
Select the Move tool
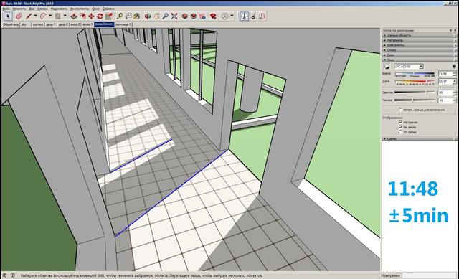coord(91,16)
